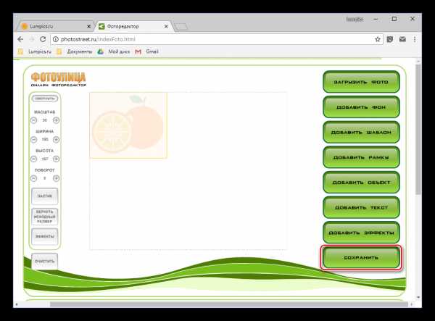
Task: Increase Ширина with the plus button
Action: 56,139
